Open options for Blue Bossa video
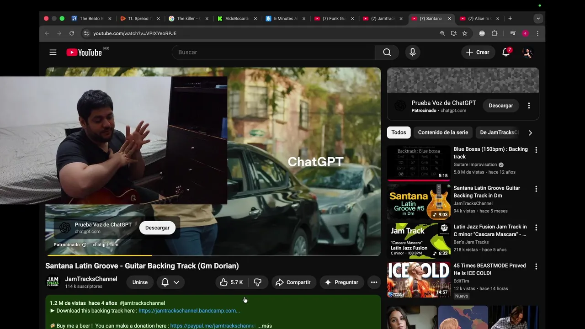This screenshot has width=585, height=329. [x=536, y=150]
